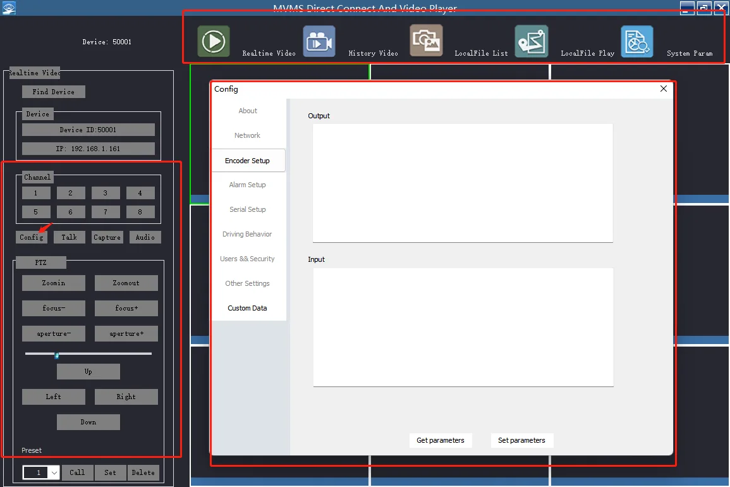
Task: Move PTZ Right
Action: pyautogui.click(x=126, y=397)
